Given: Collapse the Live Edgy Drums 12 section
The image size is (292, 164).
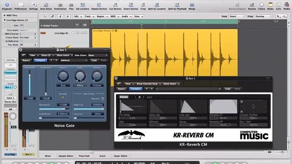Looking at the screenshot, I should click(x=5, y=20).
